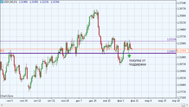The image size is (189, 107).
Task: Click the 'окт 31' date label
Action: [51, 101]
